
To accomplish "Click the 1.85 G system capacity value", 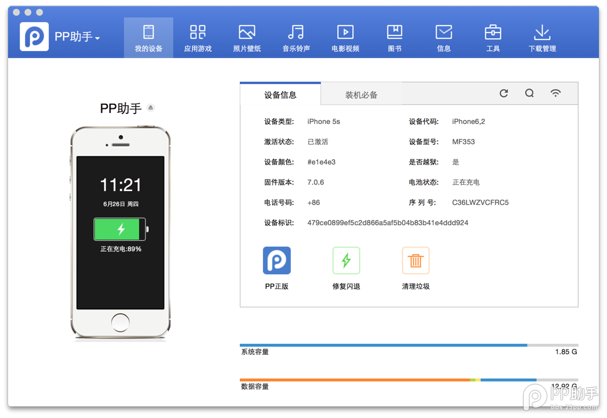I will click(x=566, y=352).
